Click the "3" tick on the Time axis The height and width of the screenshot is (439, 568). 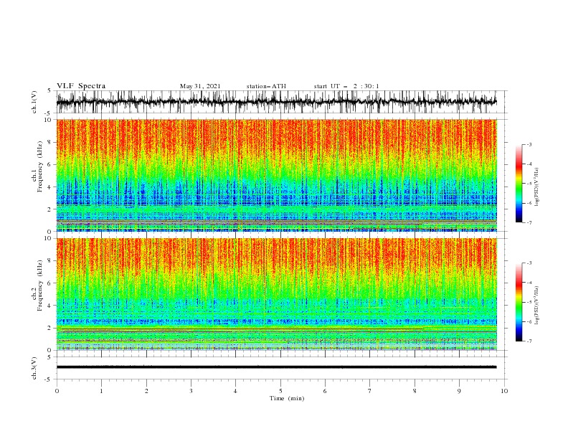point(191,391)
